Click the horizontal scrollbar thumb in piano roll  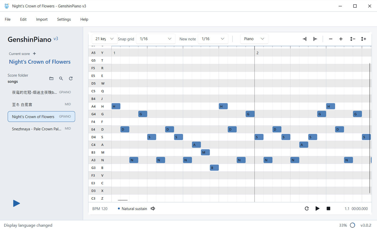click(x=123, y=200)
